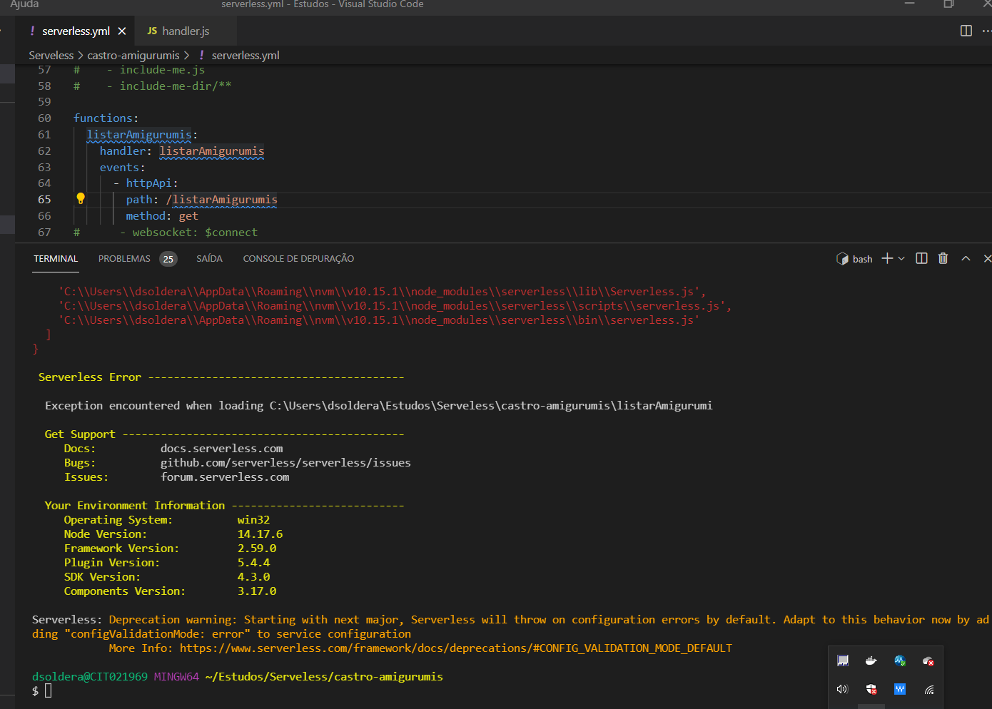The height and width of the screenshot is (709, 992).
Task: Open the SAÍDA panel tab
Action: [x=209, y=259]
